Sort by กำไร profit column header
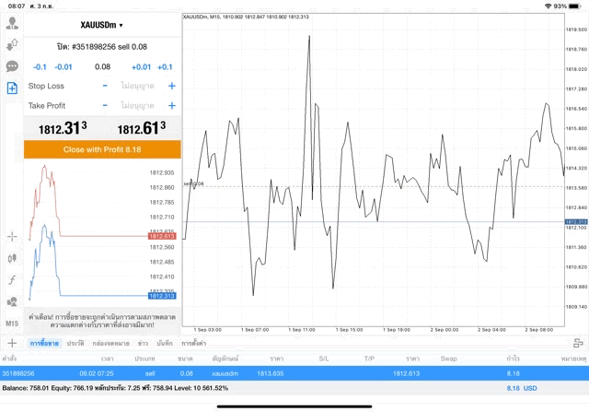Viewport: 589px width, 412px height. click(x=513, y=359)
